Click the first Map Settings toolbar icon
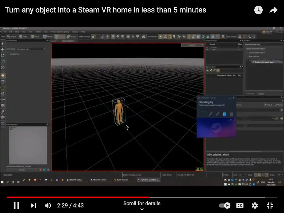 coord(240,37)
